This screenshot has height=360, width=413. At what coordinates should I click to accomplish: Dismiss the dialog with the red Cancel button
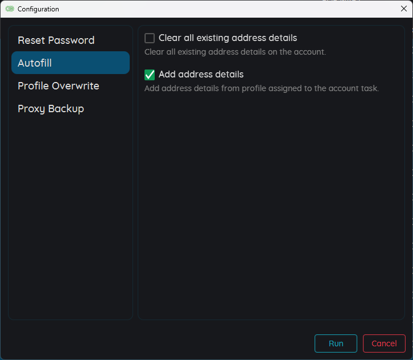[384, 343]
